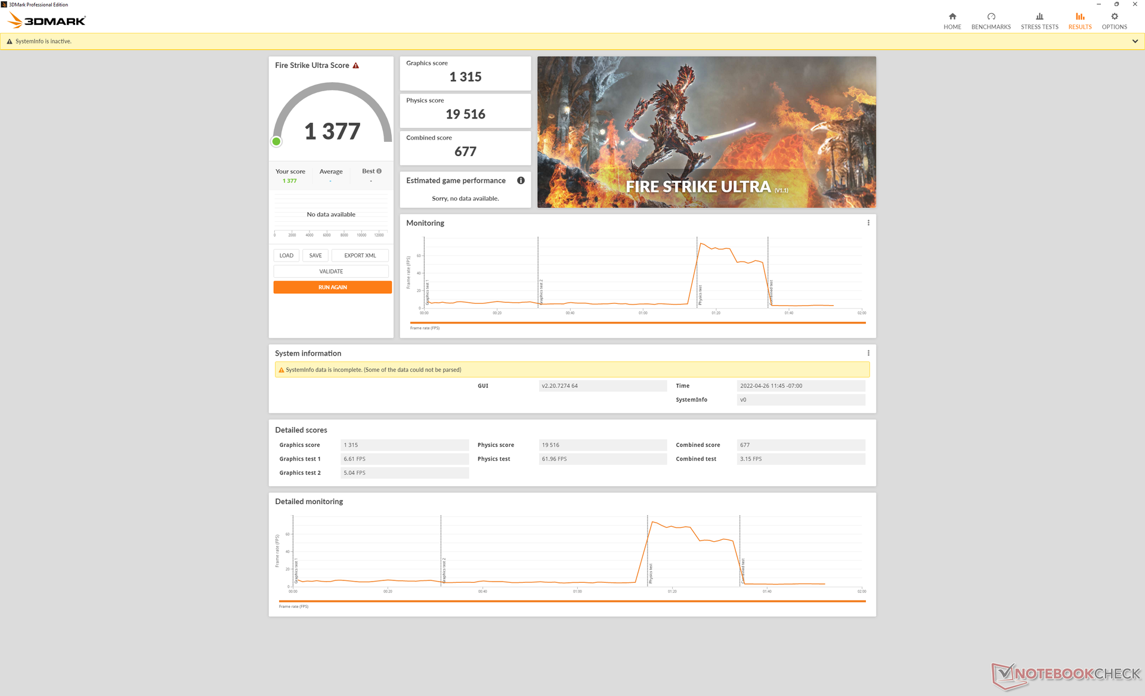
Task: Click the Fire Strike Ultra banner image
Action: pyautogui.click(x=706, y=132)
